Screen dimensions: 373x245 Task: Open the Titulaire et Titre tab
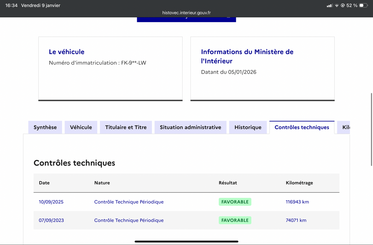[126, 127]
